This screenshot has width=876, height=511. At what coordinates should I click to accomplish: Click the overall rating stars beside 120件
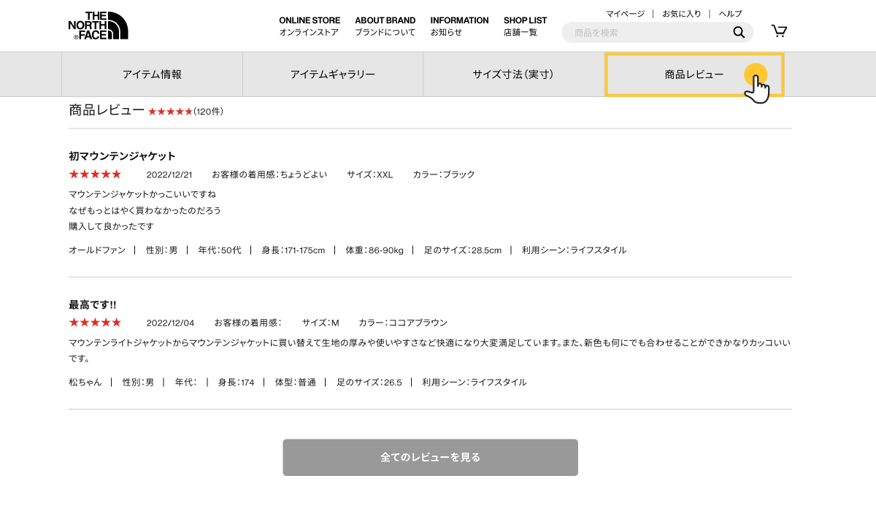tap(170, 112)
